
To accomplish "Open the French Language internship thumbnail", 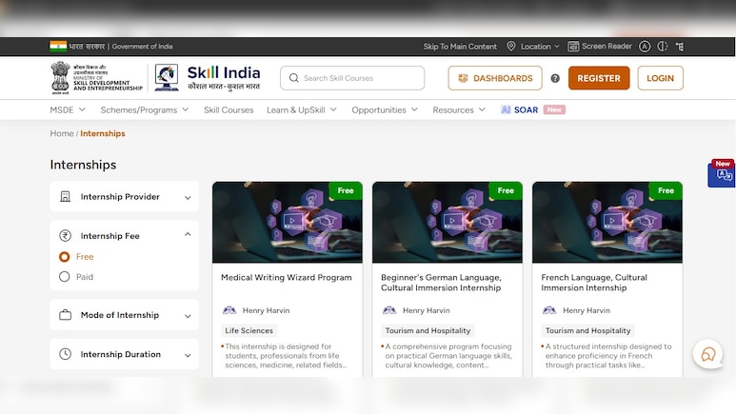I will (x=607, y=222).
